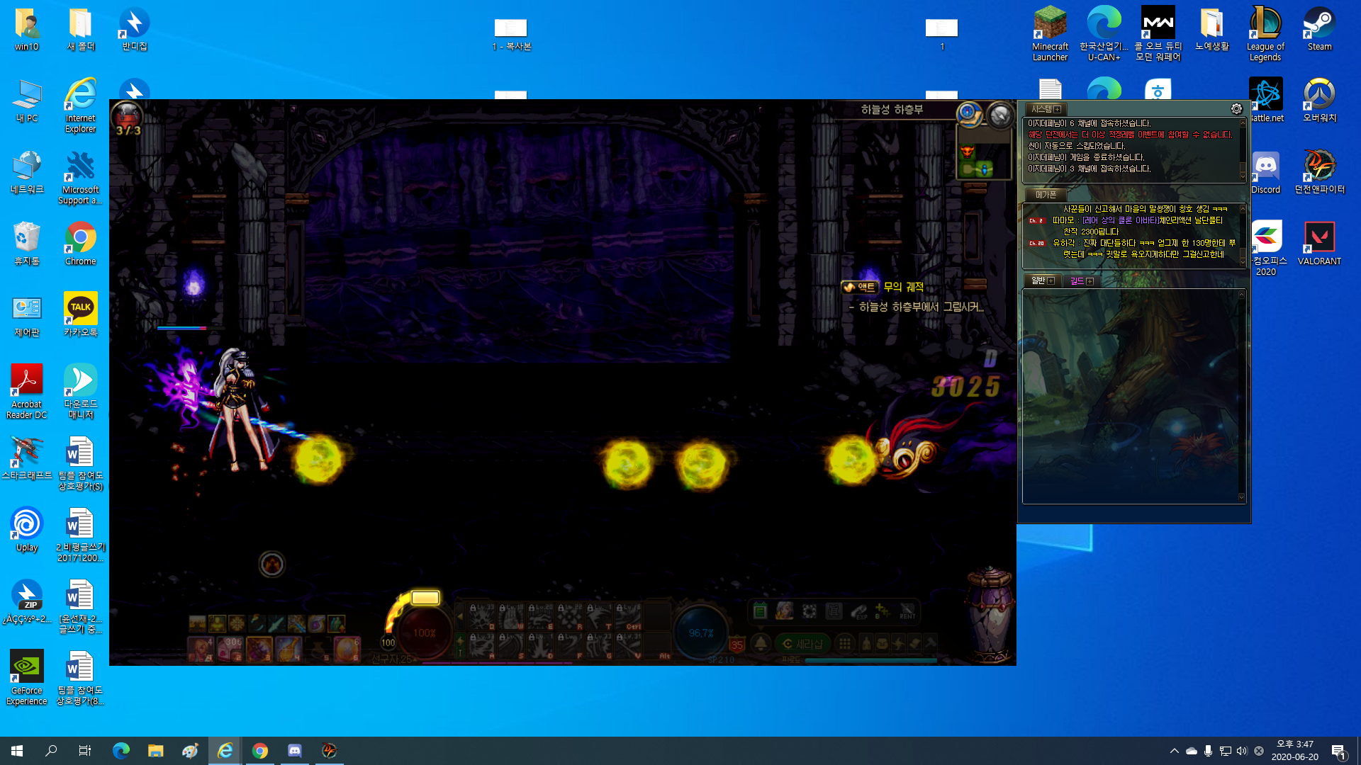Open the green calendar event icon
Image resolution: width=1361 pixels, height=765 pixels.
pos(760,611)
